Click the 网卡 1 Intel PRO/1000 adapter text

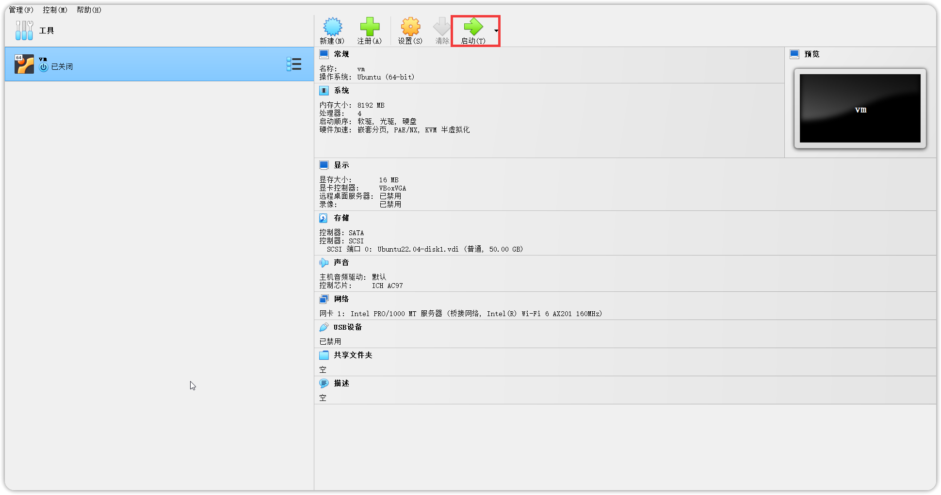(x=461, y=314)
